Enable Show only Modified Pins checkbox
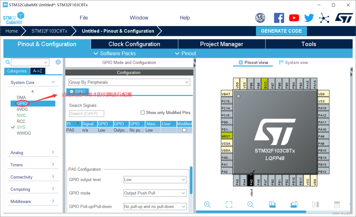 (143, 113)
